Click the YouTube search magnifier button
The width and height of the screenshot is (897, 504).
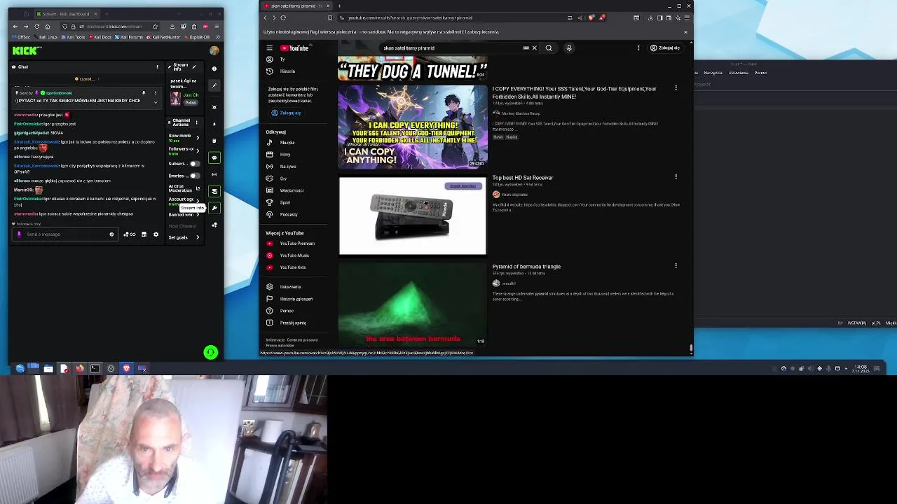point(549,48)
